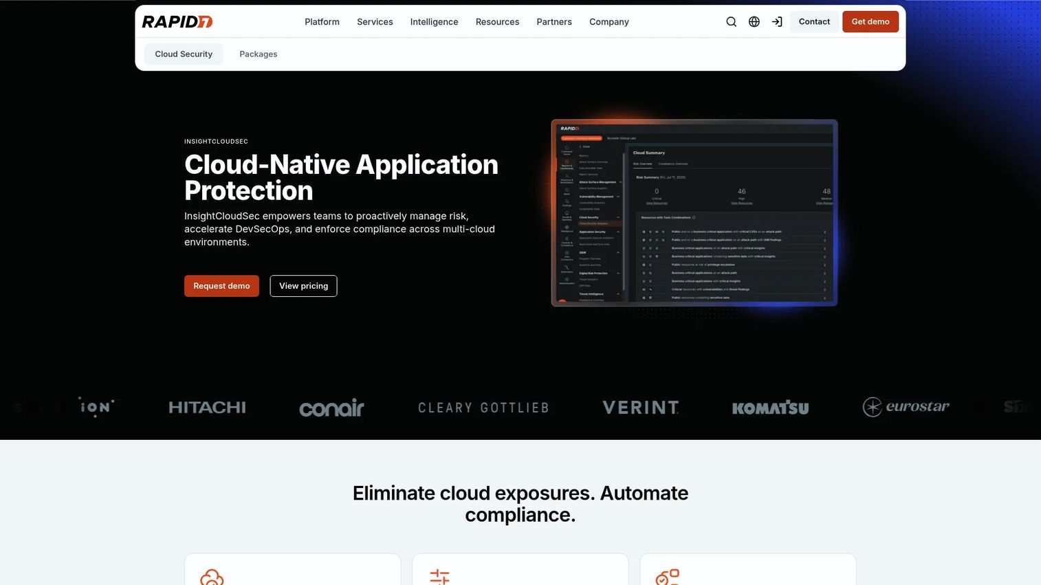Click the Verint customer logo
Image resolution: width=1041 pixels, height=585 pixels.
[641, 408]
